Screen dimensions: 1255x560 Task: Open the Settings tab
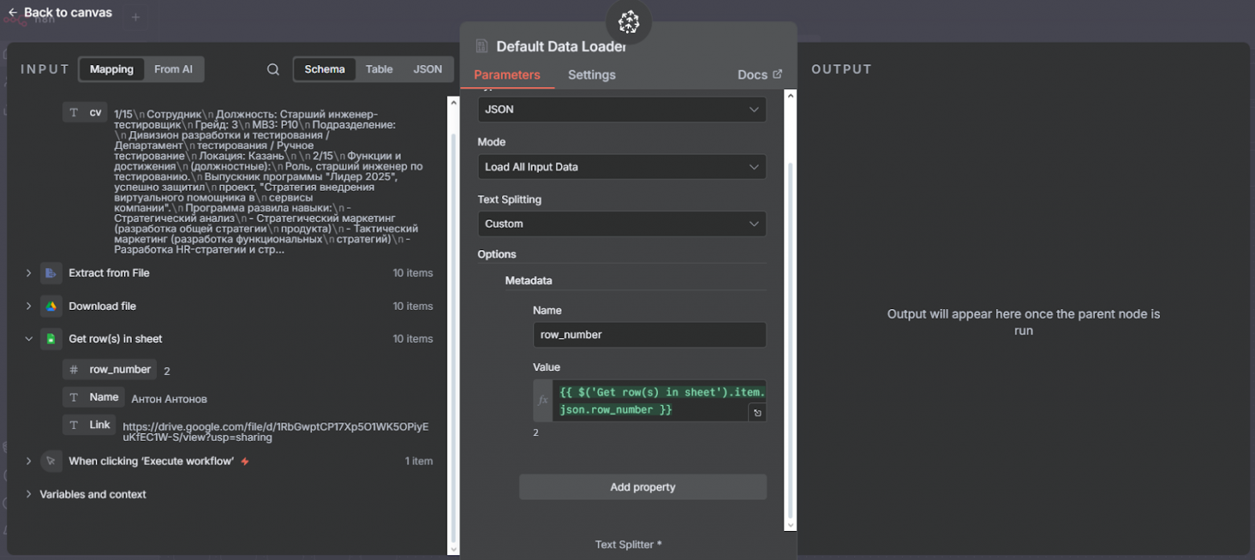tap(591, 75)
